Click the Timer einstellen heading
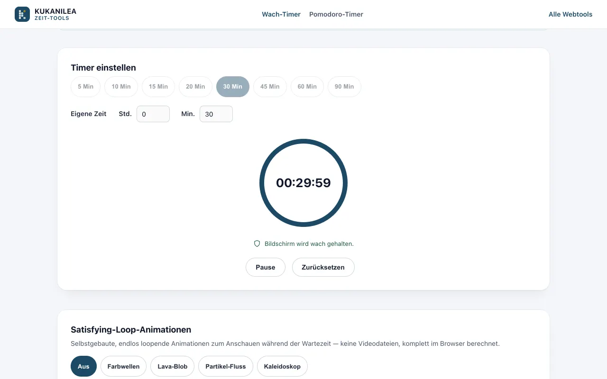Screen dimensions: 607x379 point(103,68)
